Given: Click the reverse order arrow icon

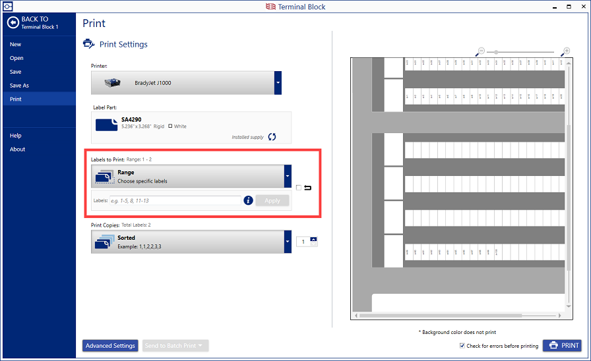Looking at the screenshot, I should 308,188.
